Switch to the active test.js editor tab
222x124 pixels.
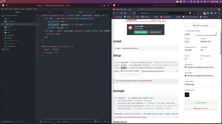tap(81, 12)
